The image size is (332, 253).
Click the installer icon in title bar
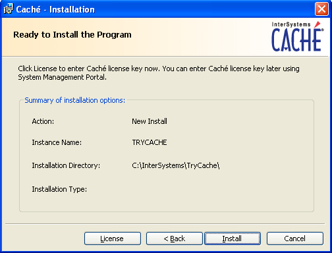pos(9,9)
